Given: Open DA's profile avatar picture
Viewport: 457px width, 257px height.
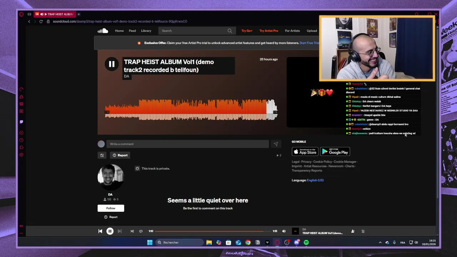Looking at the screenshot, I should (110, 177).
